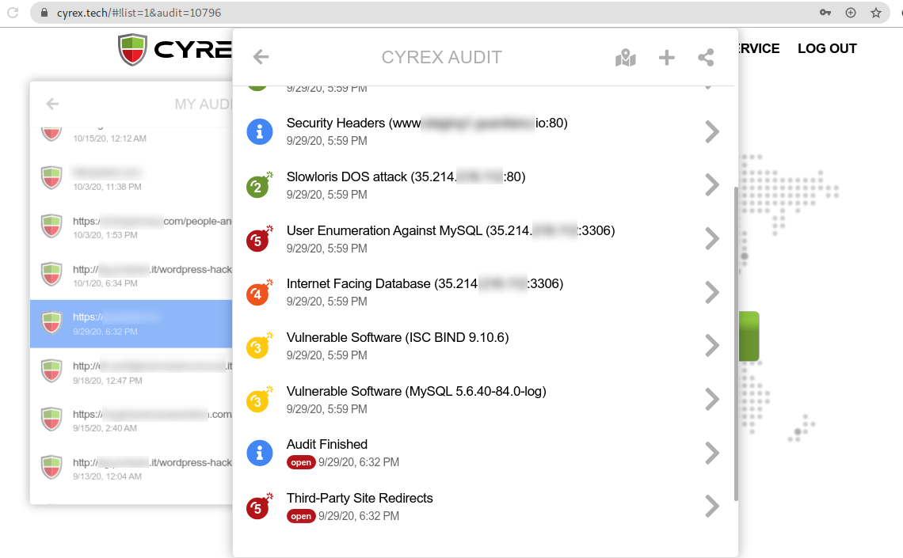Click the shield icon on the highlighted audit entry

51,322
